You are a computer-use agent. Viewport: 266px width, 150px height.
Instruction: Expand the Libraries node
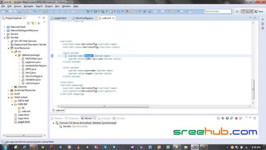pyautogui.click(x=12, y=87)
